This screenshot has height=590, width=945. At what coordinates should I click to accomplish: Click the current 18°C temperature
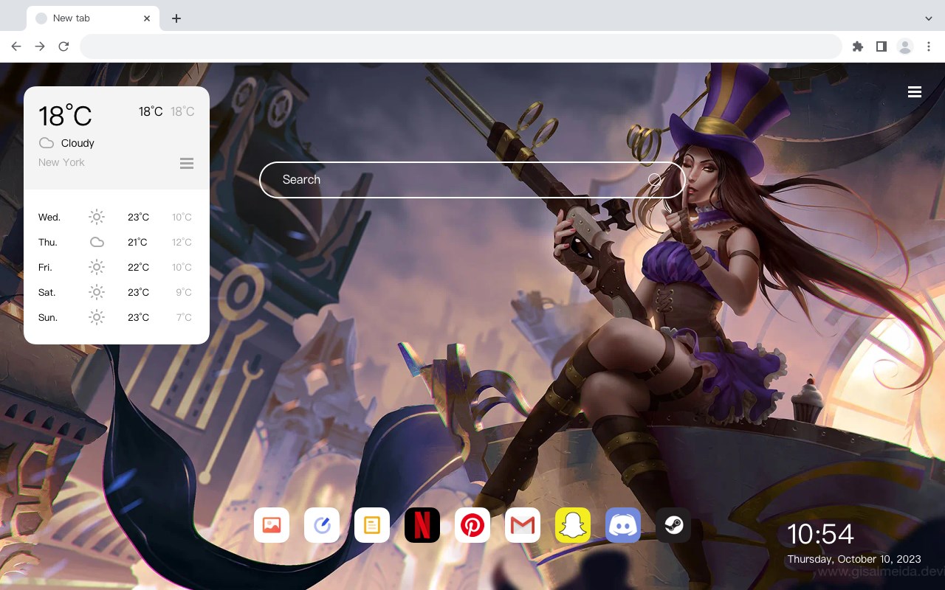click(x=65, y=116)
